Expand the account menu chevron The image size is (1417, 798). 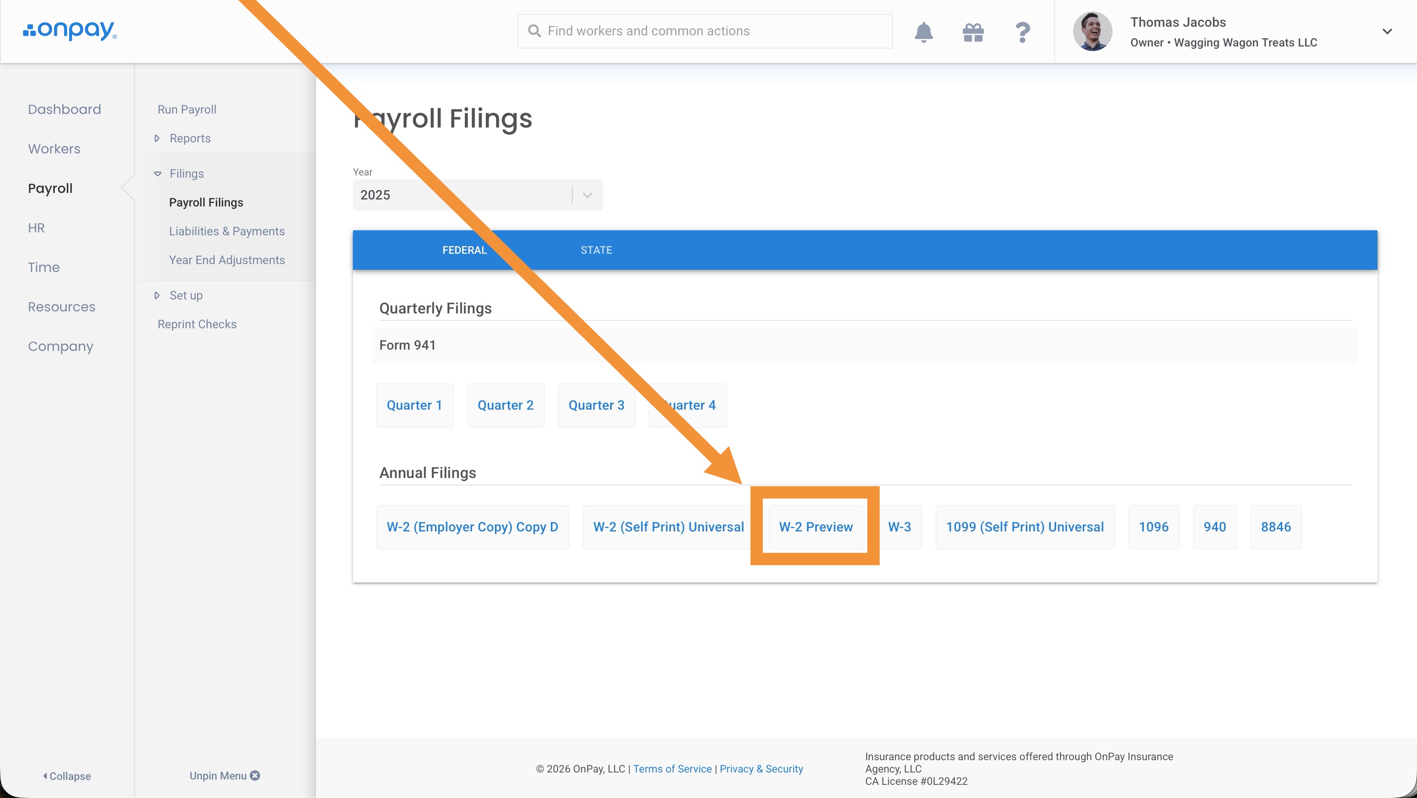tap(1387, 31)
